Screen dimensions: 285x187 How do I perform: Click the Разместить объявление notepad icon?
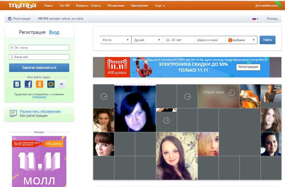[x=13, y=113]
